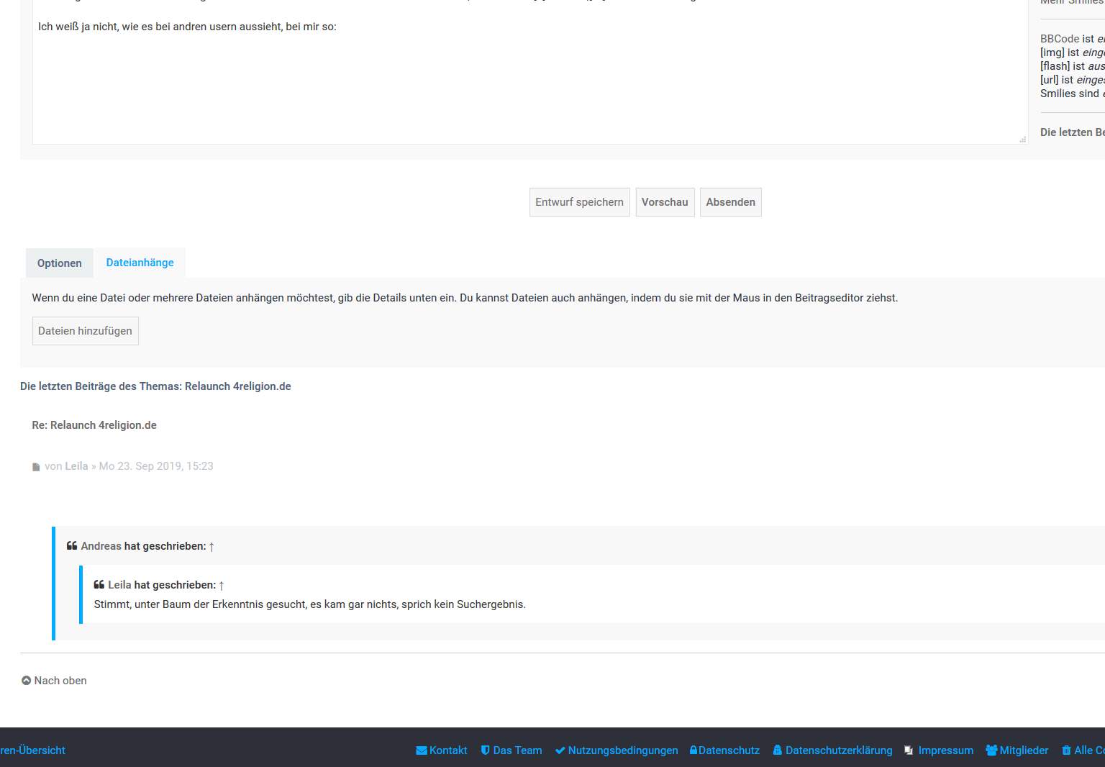Open the Kontakt link
1105x767 pixels.
point(448,750)
